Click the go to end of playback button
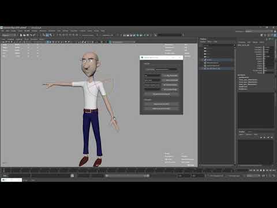Screen dimensions: 277x208 point(274,170)
